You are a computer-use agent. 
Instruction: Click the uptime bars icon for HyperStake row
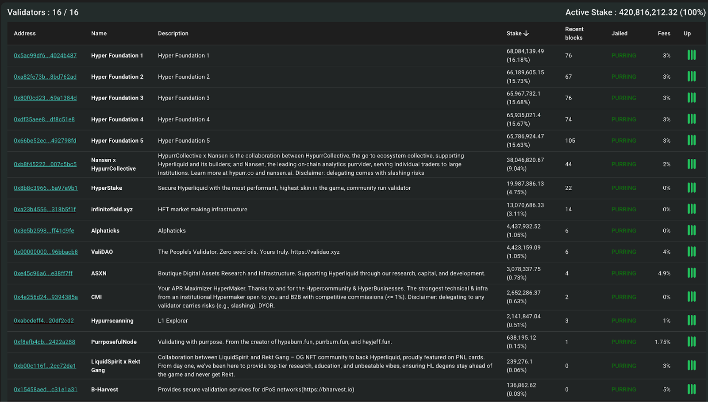[691, 188]
